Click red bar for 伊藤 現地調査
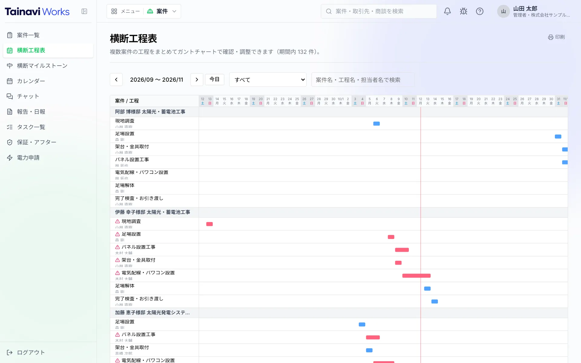The width and height of the screenshot is (581, 363). (x=209, y=224)
